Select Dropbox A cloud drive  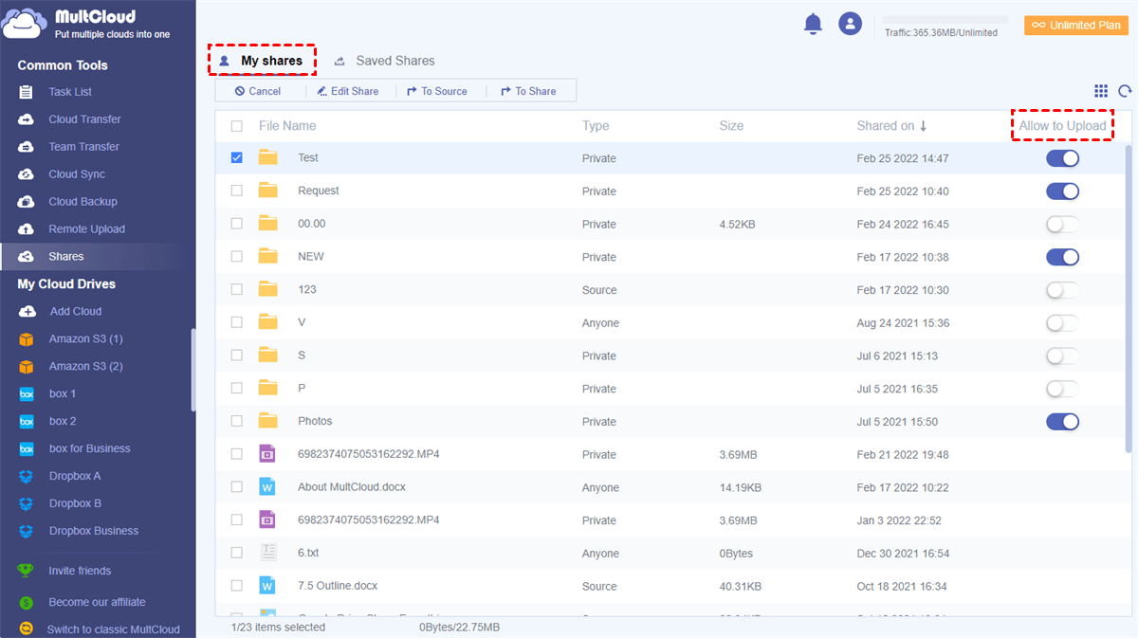(x=75, y=476)
